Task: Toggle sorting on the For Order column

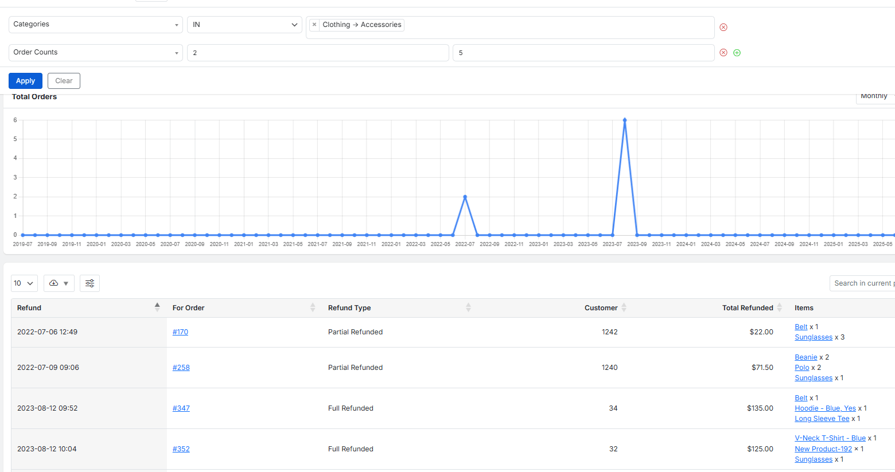Action: tap(313, 307)
